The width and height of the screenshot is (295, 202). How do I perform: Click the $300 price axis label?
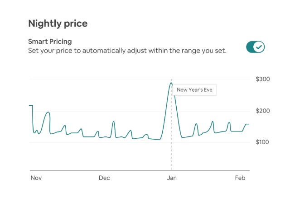(x=263, y=79)
